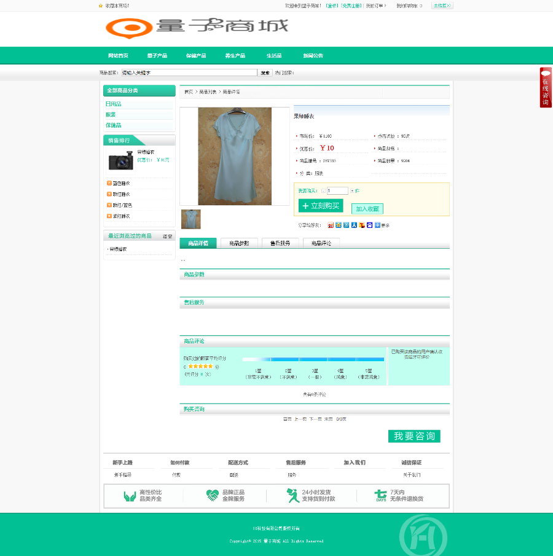Image resolution: width=553 pixels, height=556 pixels.
Task: Click 末页 in consultation pagination
Action: 329,419
